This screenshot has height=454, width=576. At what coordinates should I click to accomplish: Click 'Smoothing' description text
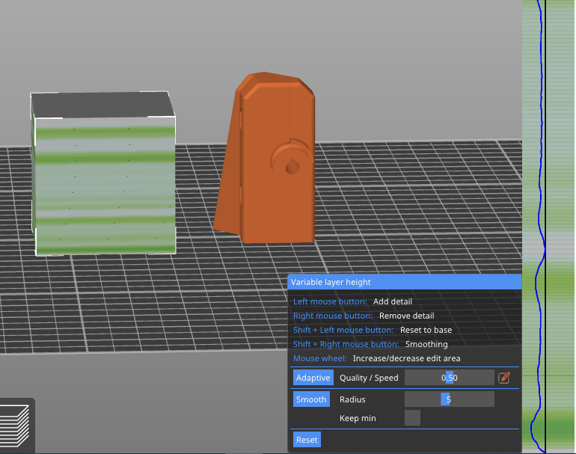point(426,344)
